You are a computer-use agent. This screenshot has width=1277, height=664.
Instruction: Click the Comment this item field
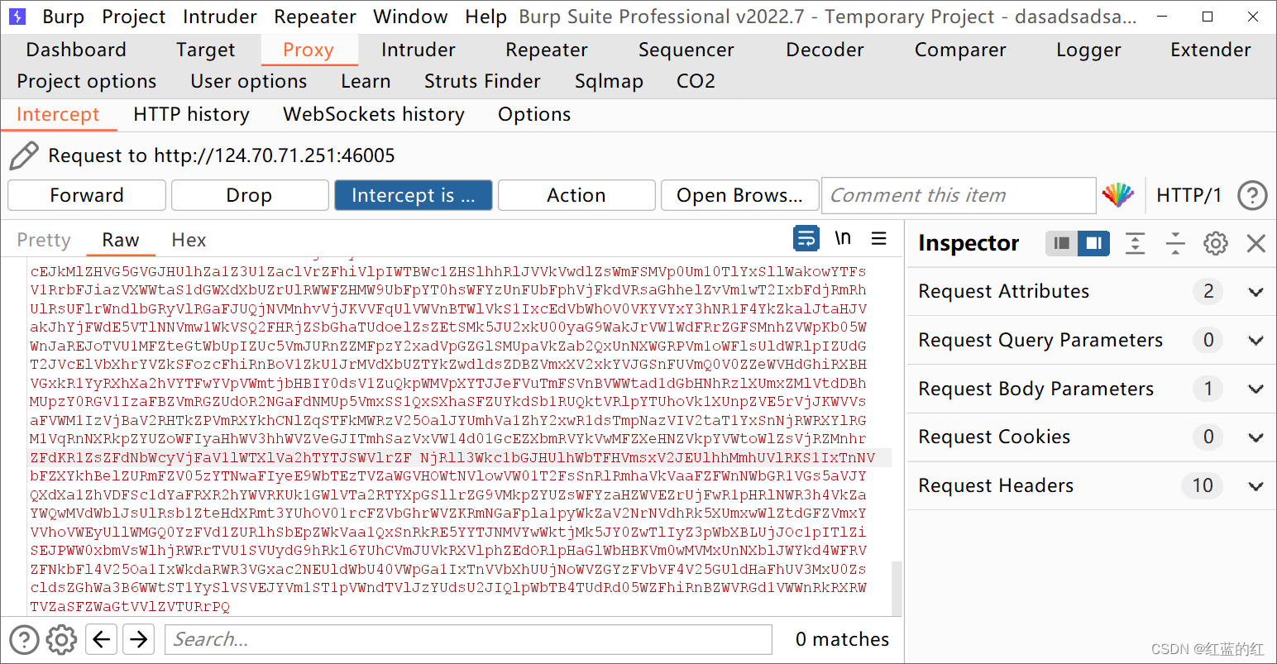959,195
